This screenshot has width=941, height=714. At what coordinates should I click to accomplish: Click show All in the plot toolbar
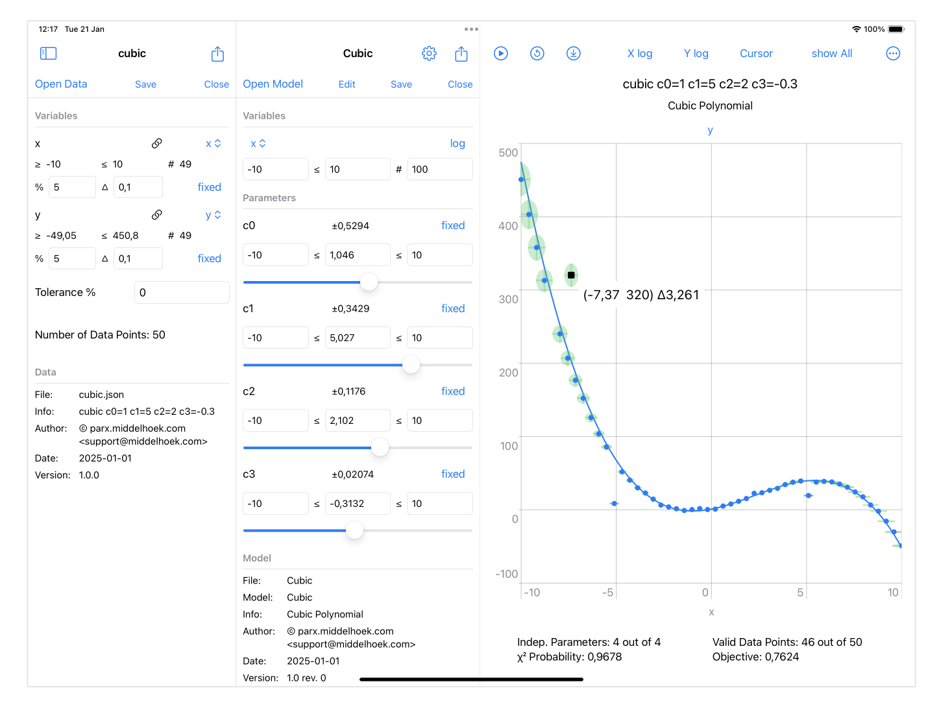tap(831, 53)
